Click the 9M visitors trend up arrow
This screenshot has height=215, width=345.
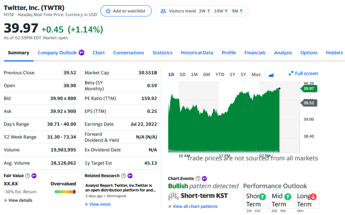click(x=241, y=11)
